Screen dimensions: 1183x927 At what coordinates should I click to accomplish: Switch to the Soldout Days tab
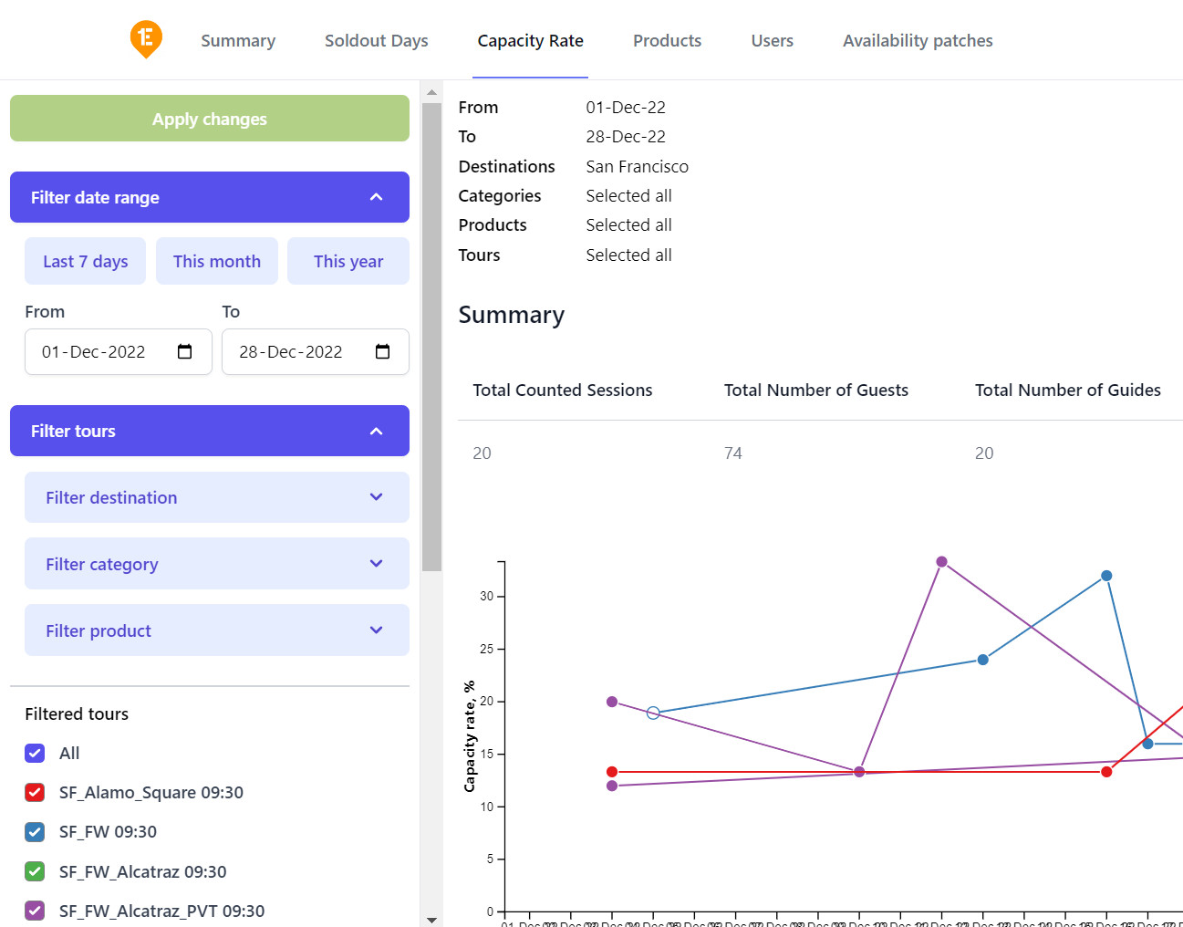(377, 40)
